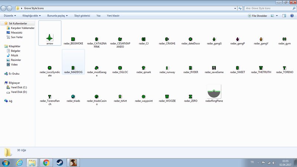Open Kitaplıklar in sidebar
This screenshot has width=297, height=167.
pyautogui.click(x=14, y=46)
